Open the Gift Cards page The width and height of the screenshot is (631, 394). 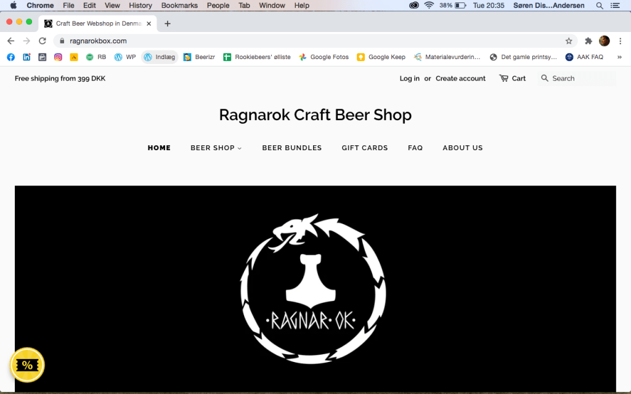365,148
